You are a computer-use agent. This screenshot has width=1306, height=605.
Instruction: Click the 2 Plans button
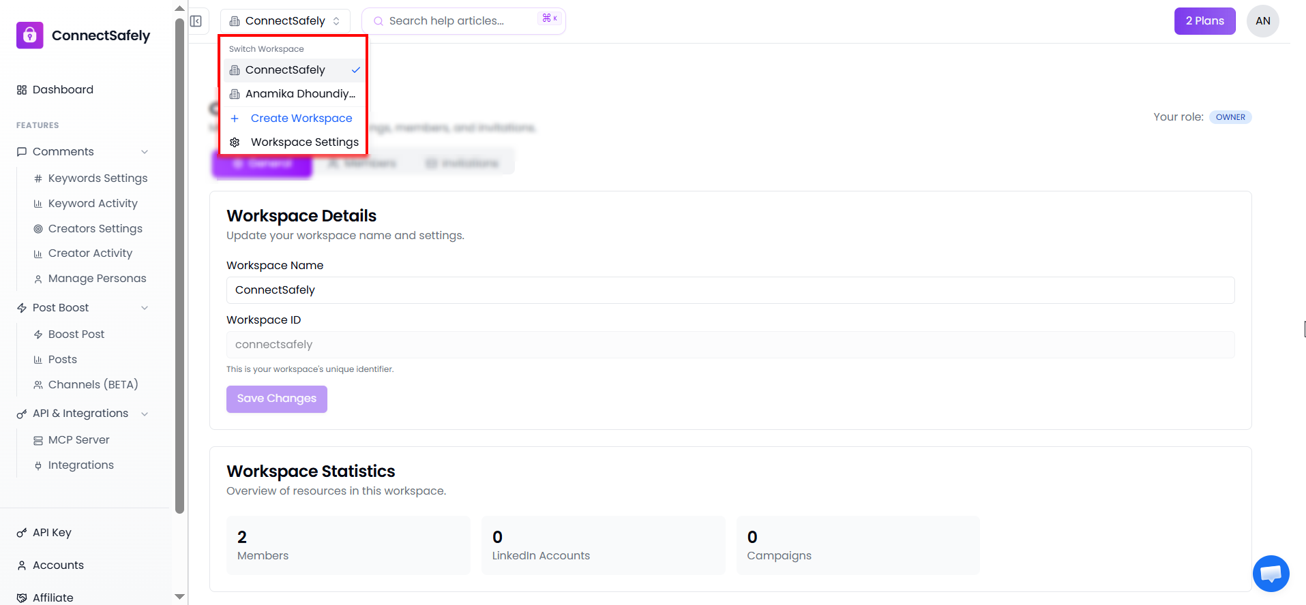pyautogui.click(x=1204, y=21)
